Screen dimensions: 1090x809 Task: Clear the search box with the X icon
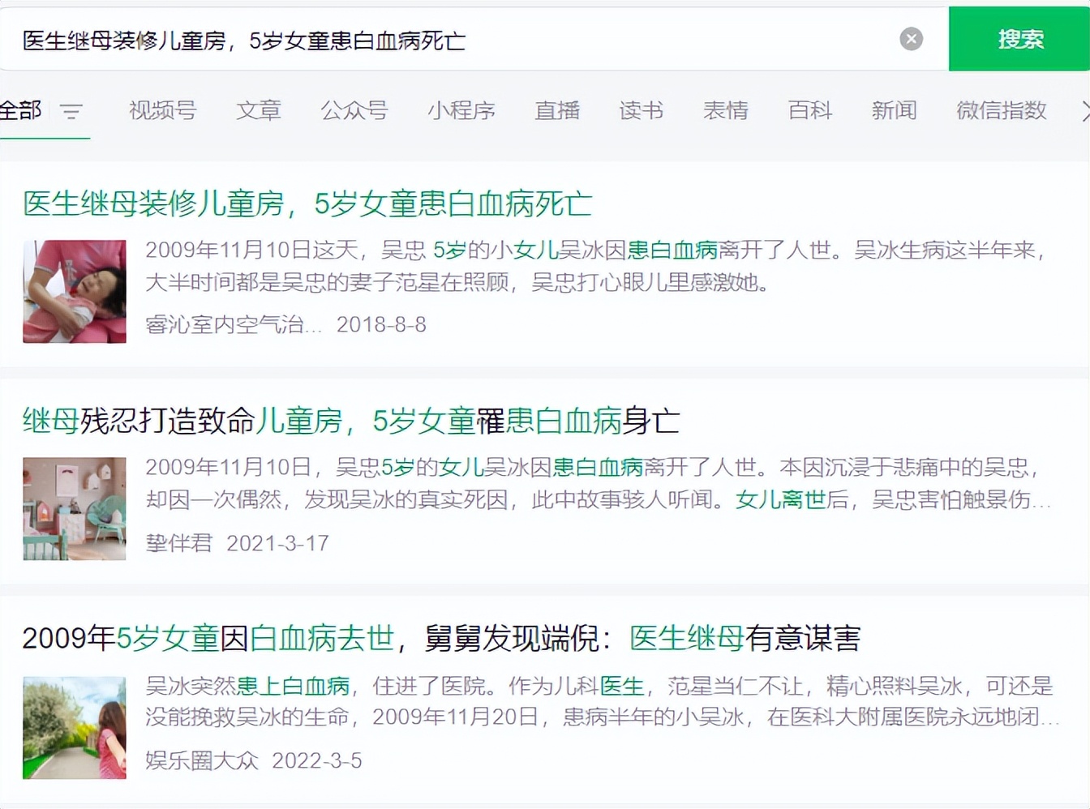911,38
